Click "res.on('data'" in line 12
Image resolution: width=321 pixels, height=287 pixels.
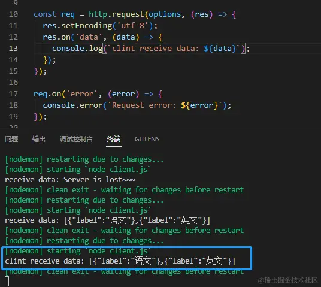tap(72, 37)
